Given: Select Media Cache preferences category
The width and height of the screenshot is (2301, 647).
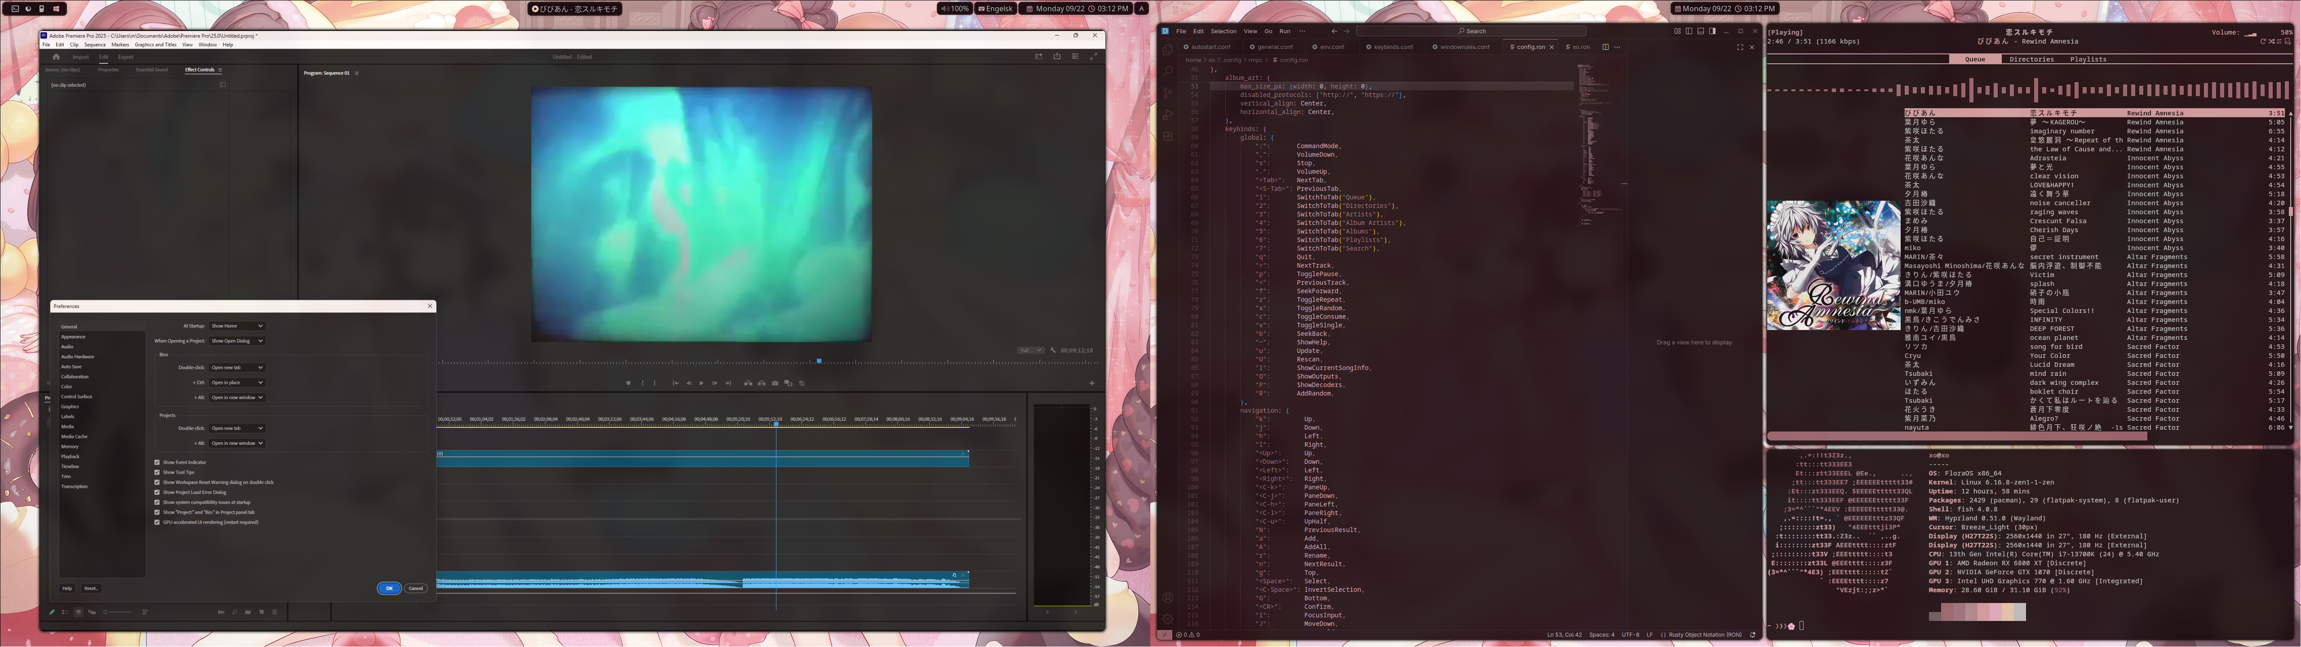Looking at the screenshot, I should (74, 436).
